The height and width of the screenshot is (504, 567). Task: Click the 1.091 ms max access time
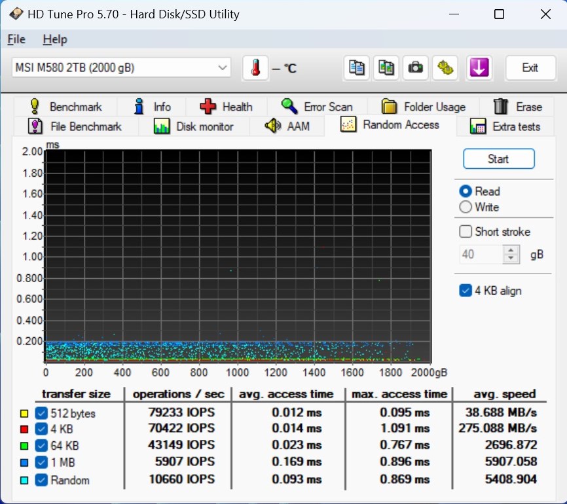pos(405,428)
